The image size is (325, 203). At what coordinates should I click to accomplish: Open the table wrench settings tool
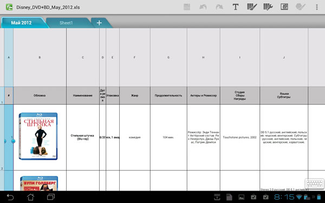268,7
